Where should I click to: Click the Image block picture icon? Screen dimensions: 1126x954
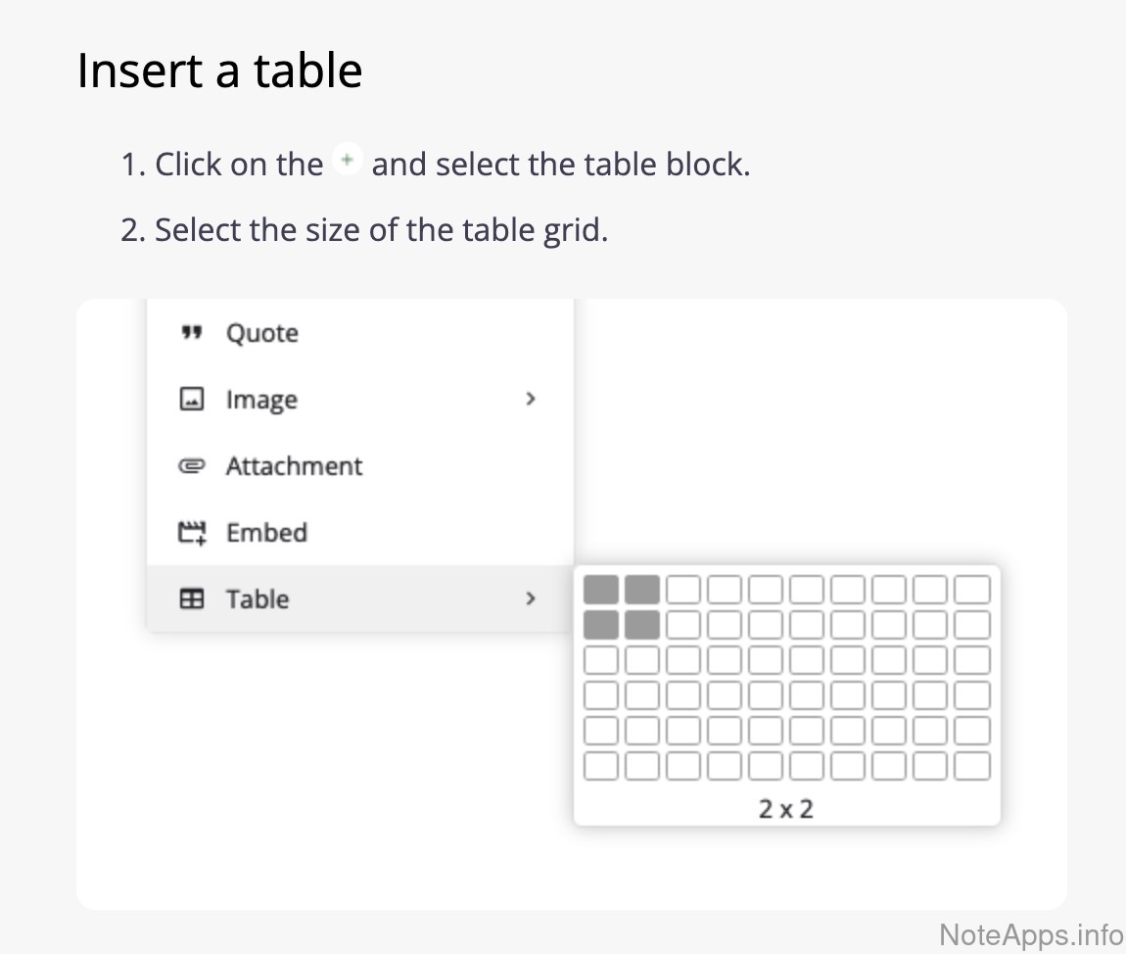(x=192, y=400)
